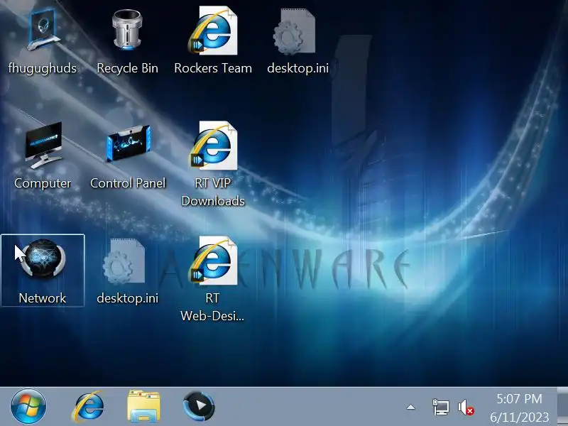
Task: Select the Recycle Bin desktop icon
Action: [127, 30]
